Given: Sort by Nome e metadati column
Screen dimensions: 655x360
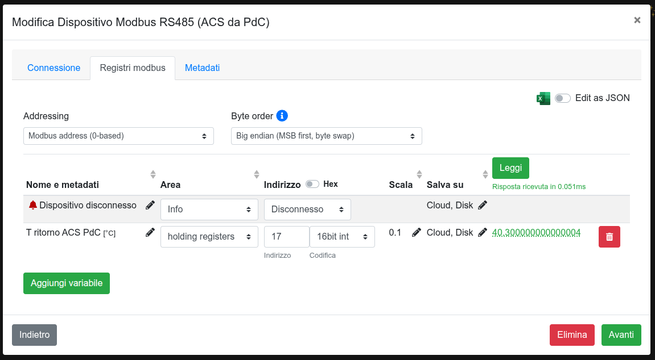Looking at the screenshot, I should point(153,174).
